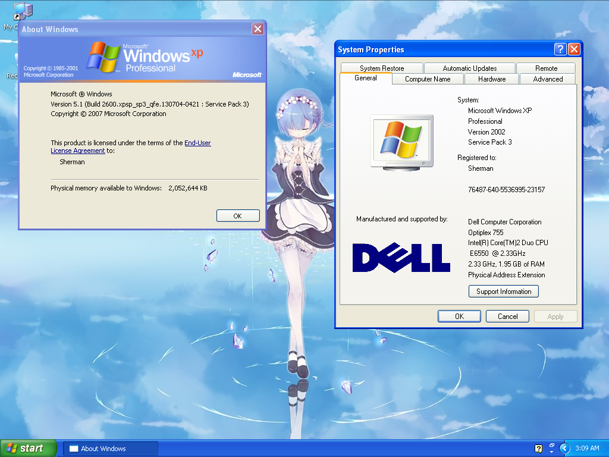Click the tray help notification icon
The height and width of the screenshot is (457, 609).
[538, 449]
